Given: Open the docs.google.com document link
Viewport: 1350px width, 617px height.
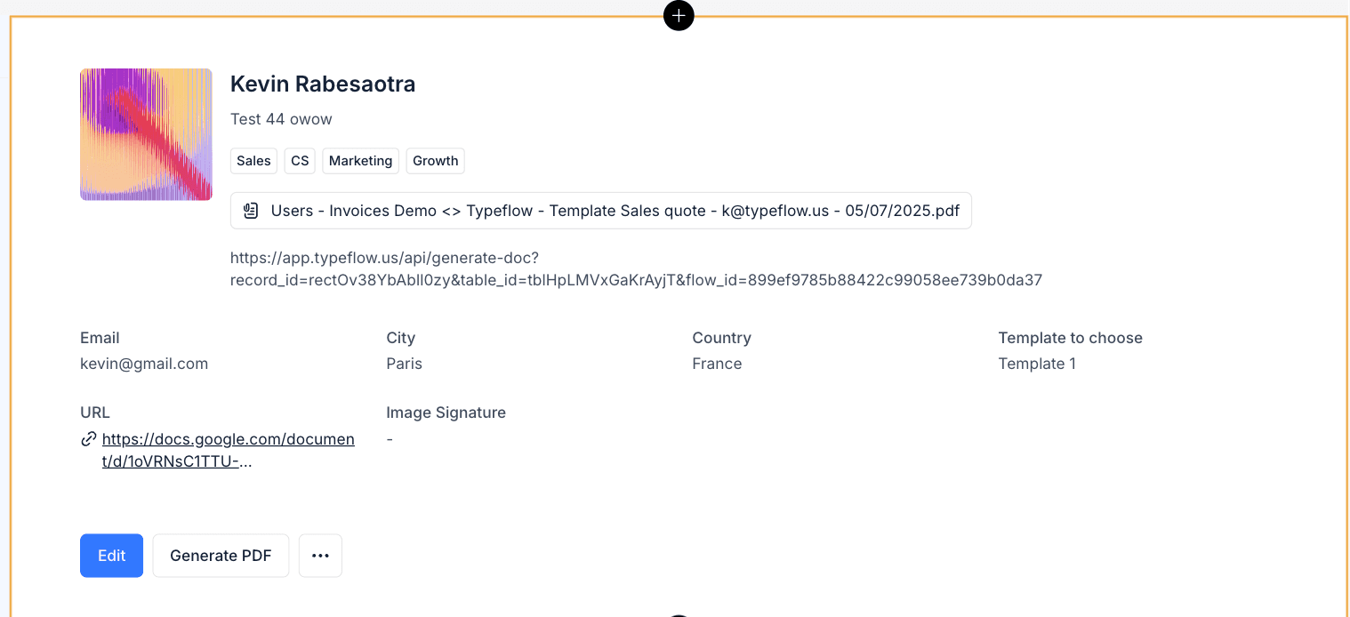Looking at the screenshot, I should click(228, 439).
